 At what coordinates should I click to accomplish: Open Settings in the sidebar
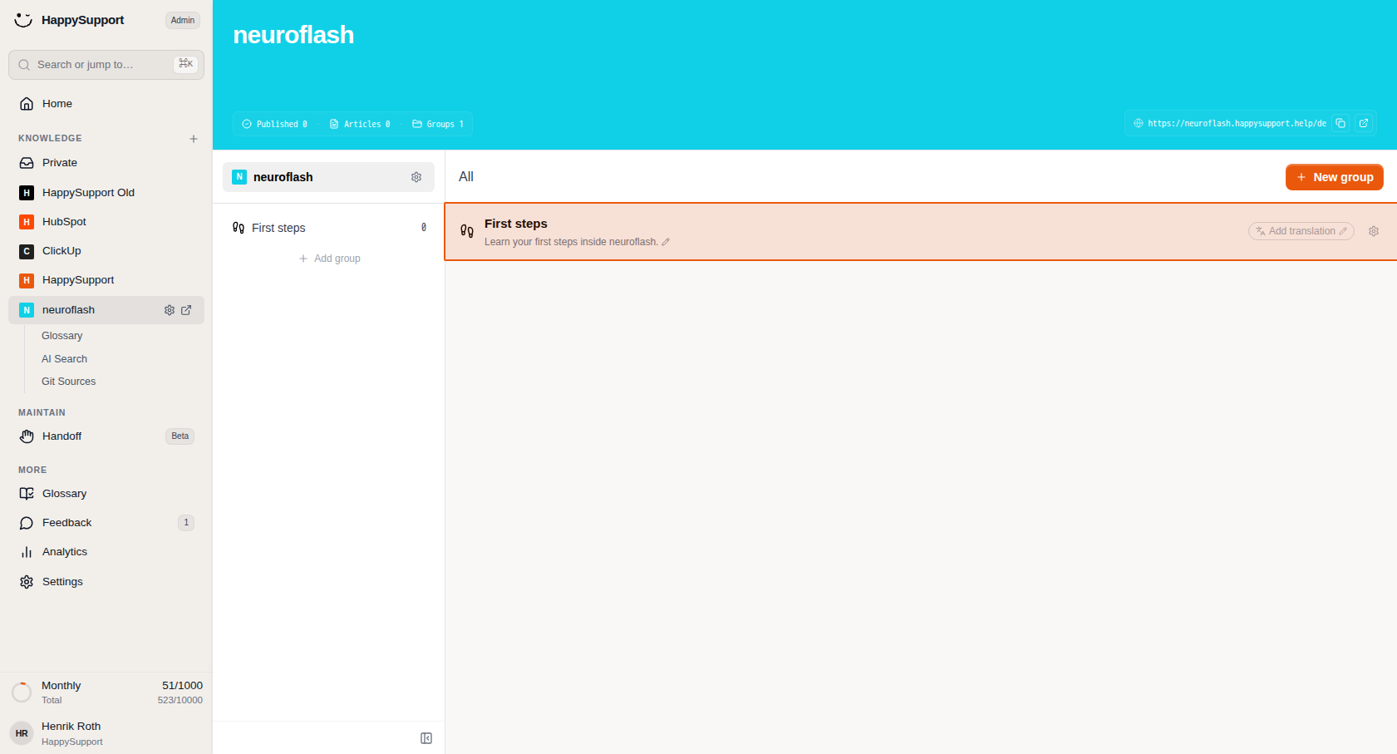click(x=106, y=582)
